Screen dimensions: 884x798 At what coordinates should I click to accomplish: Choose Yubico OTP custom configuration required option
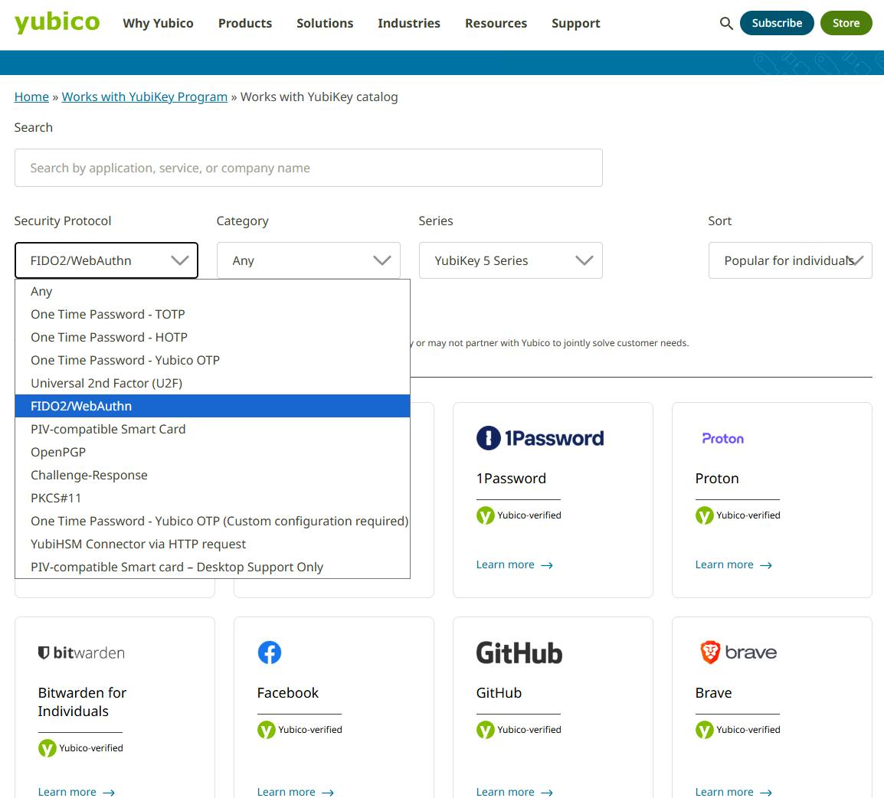click(x=212, y=521)
